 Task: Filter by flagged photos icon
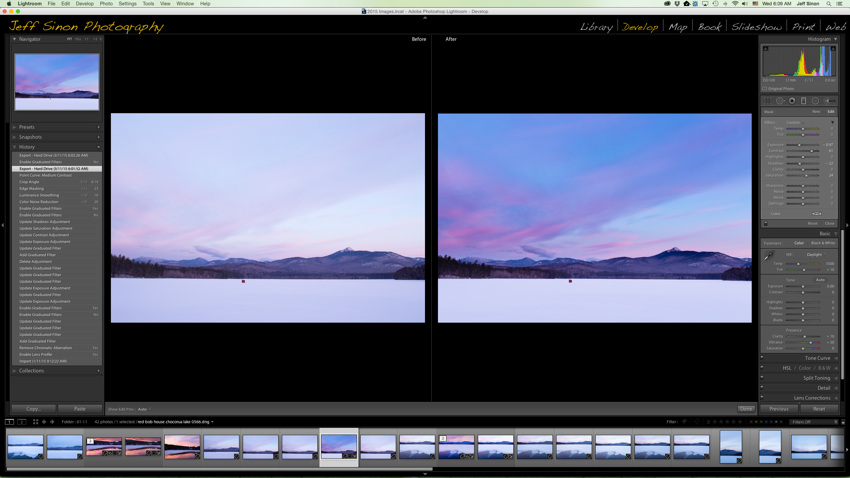click(x=684, y=422)
